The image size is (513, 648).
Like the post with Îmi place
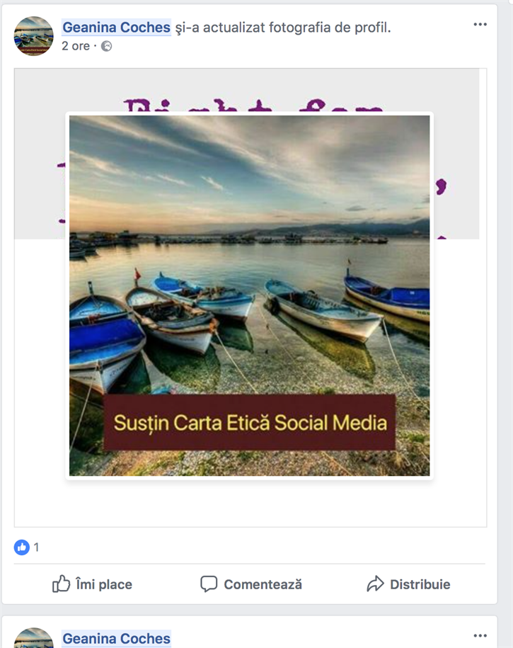click(92, 584)
